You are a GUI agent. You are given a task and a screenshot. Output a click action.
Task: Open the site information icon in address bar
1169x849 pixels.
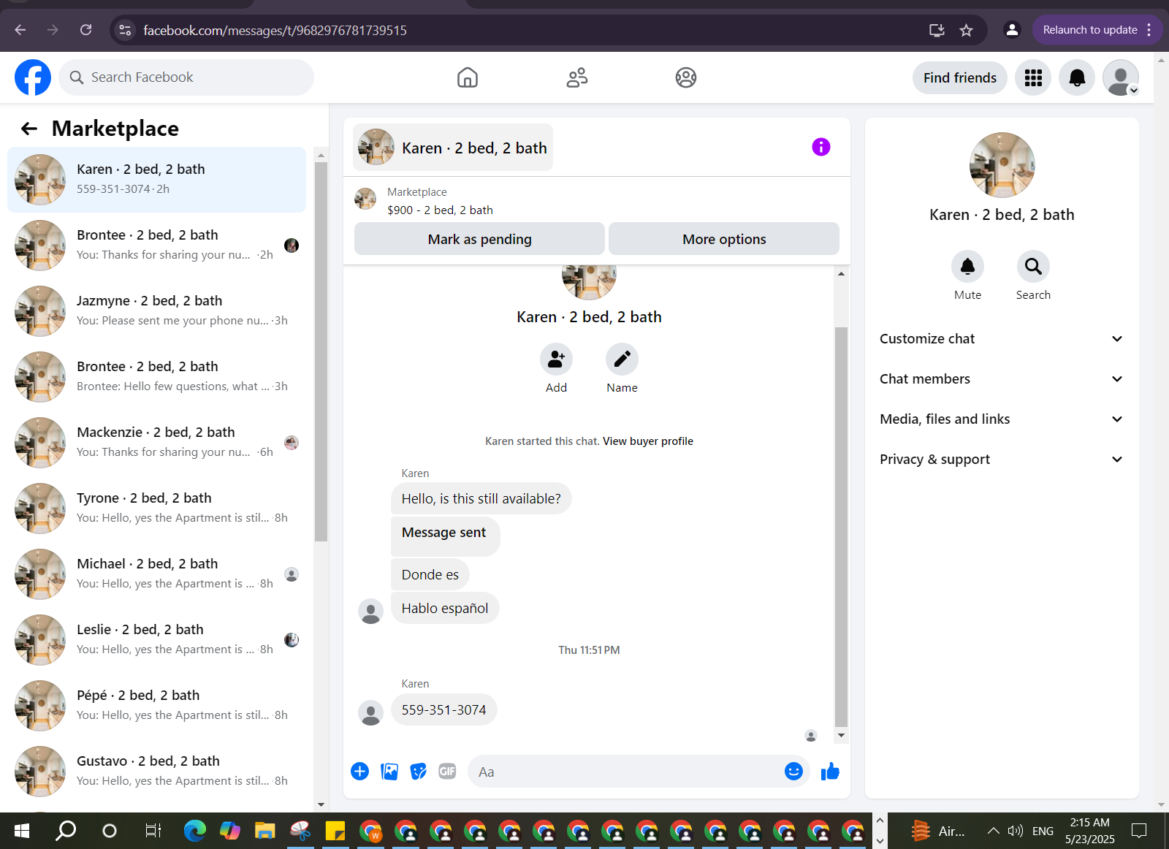tap(125, 30)
